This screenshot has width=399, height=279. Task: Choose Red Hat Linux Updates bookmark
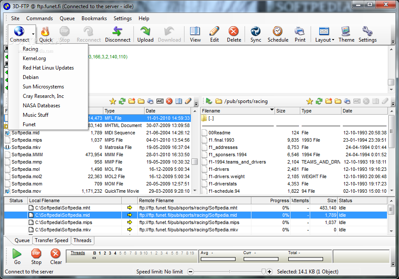[48, 68]
